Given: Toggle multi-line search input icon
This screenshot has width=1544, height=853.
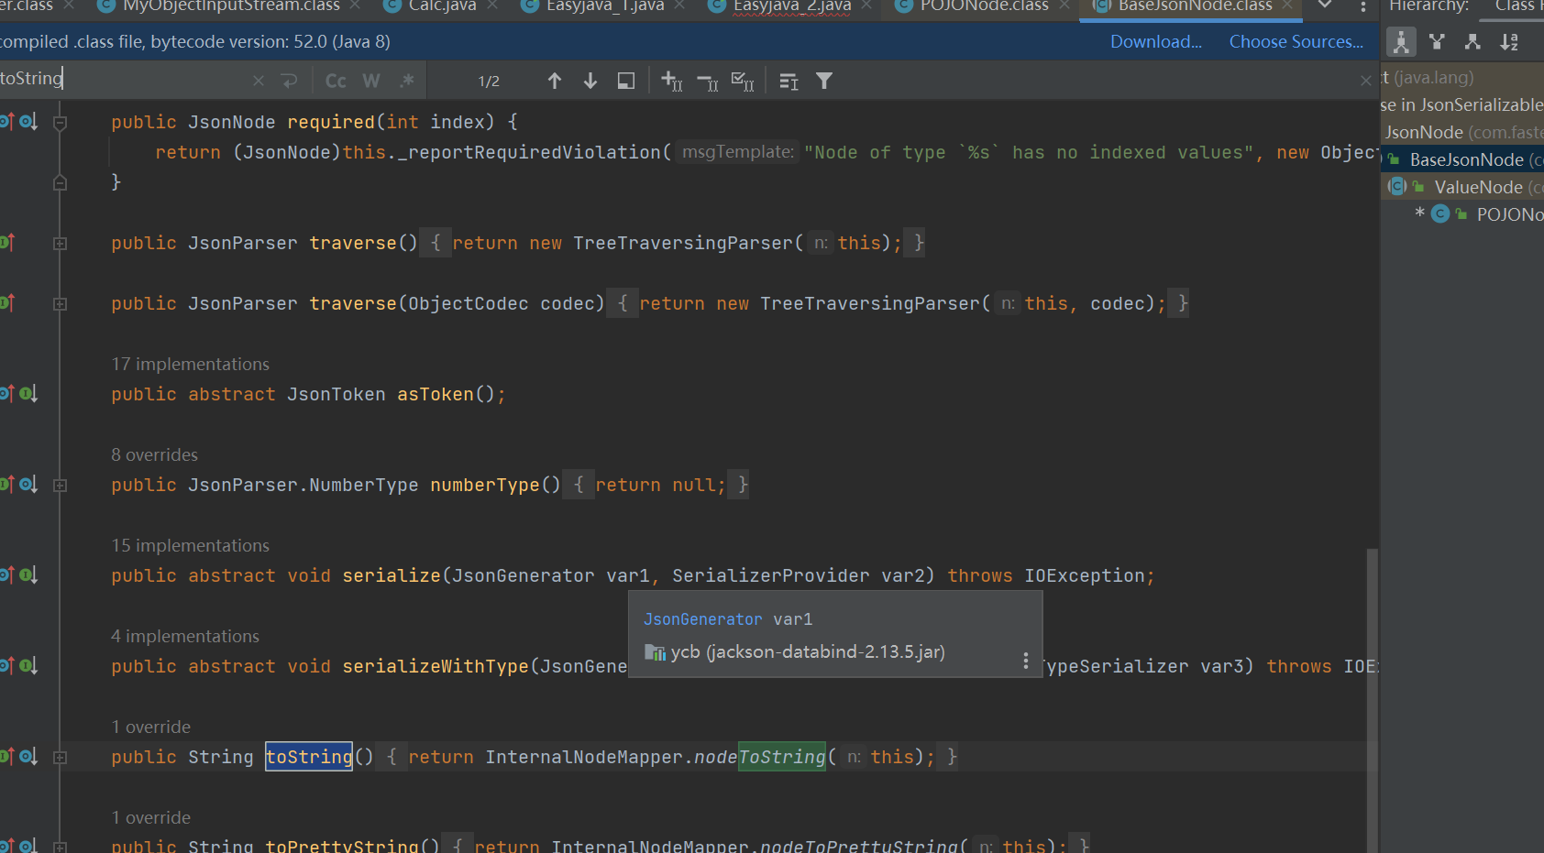Looking at the screenshot, I should pos(789,82).
